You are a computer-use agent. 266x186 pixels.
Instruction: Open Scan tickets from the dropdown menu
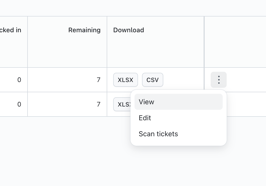click(178, 134)
